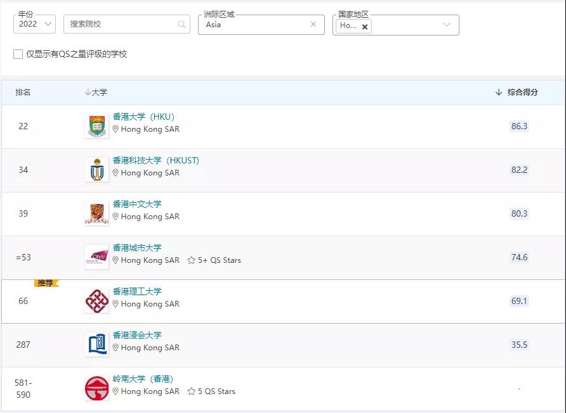This screenshot has height=413, width=566.
Task: Click the 5 QS Stars label text
Action: pos(216,391)
